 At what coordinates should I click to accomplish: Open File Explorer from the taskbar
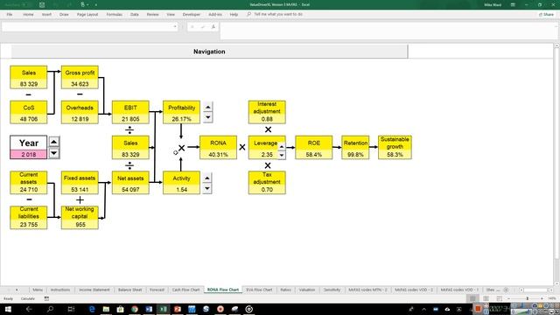(106, 309)
